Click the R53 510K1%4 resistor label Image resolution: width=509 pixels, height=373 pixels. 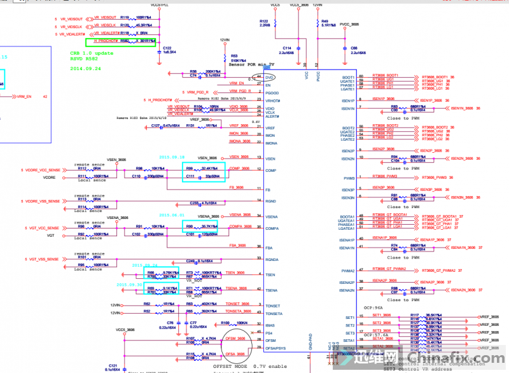(x=238, y=58)
